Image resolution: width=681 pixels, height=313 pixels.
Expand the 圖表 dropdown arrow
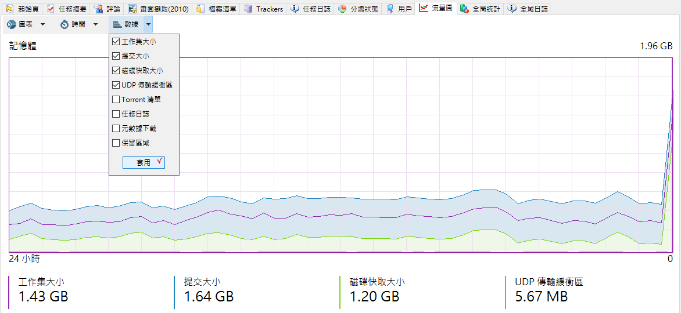[42, 25]
